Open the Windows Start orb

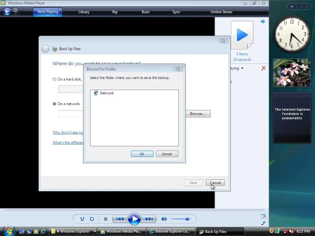click(x=9, y=231)
